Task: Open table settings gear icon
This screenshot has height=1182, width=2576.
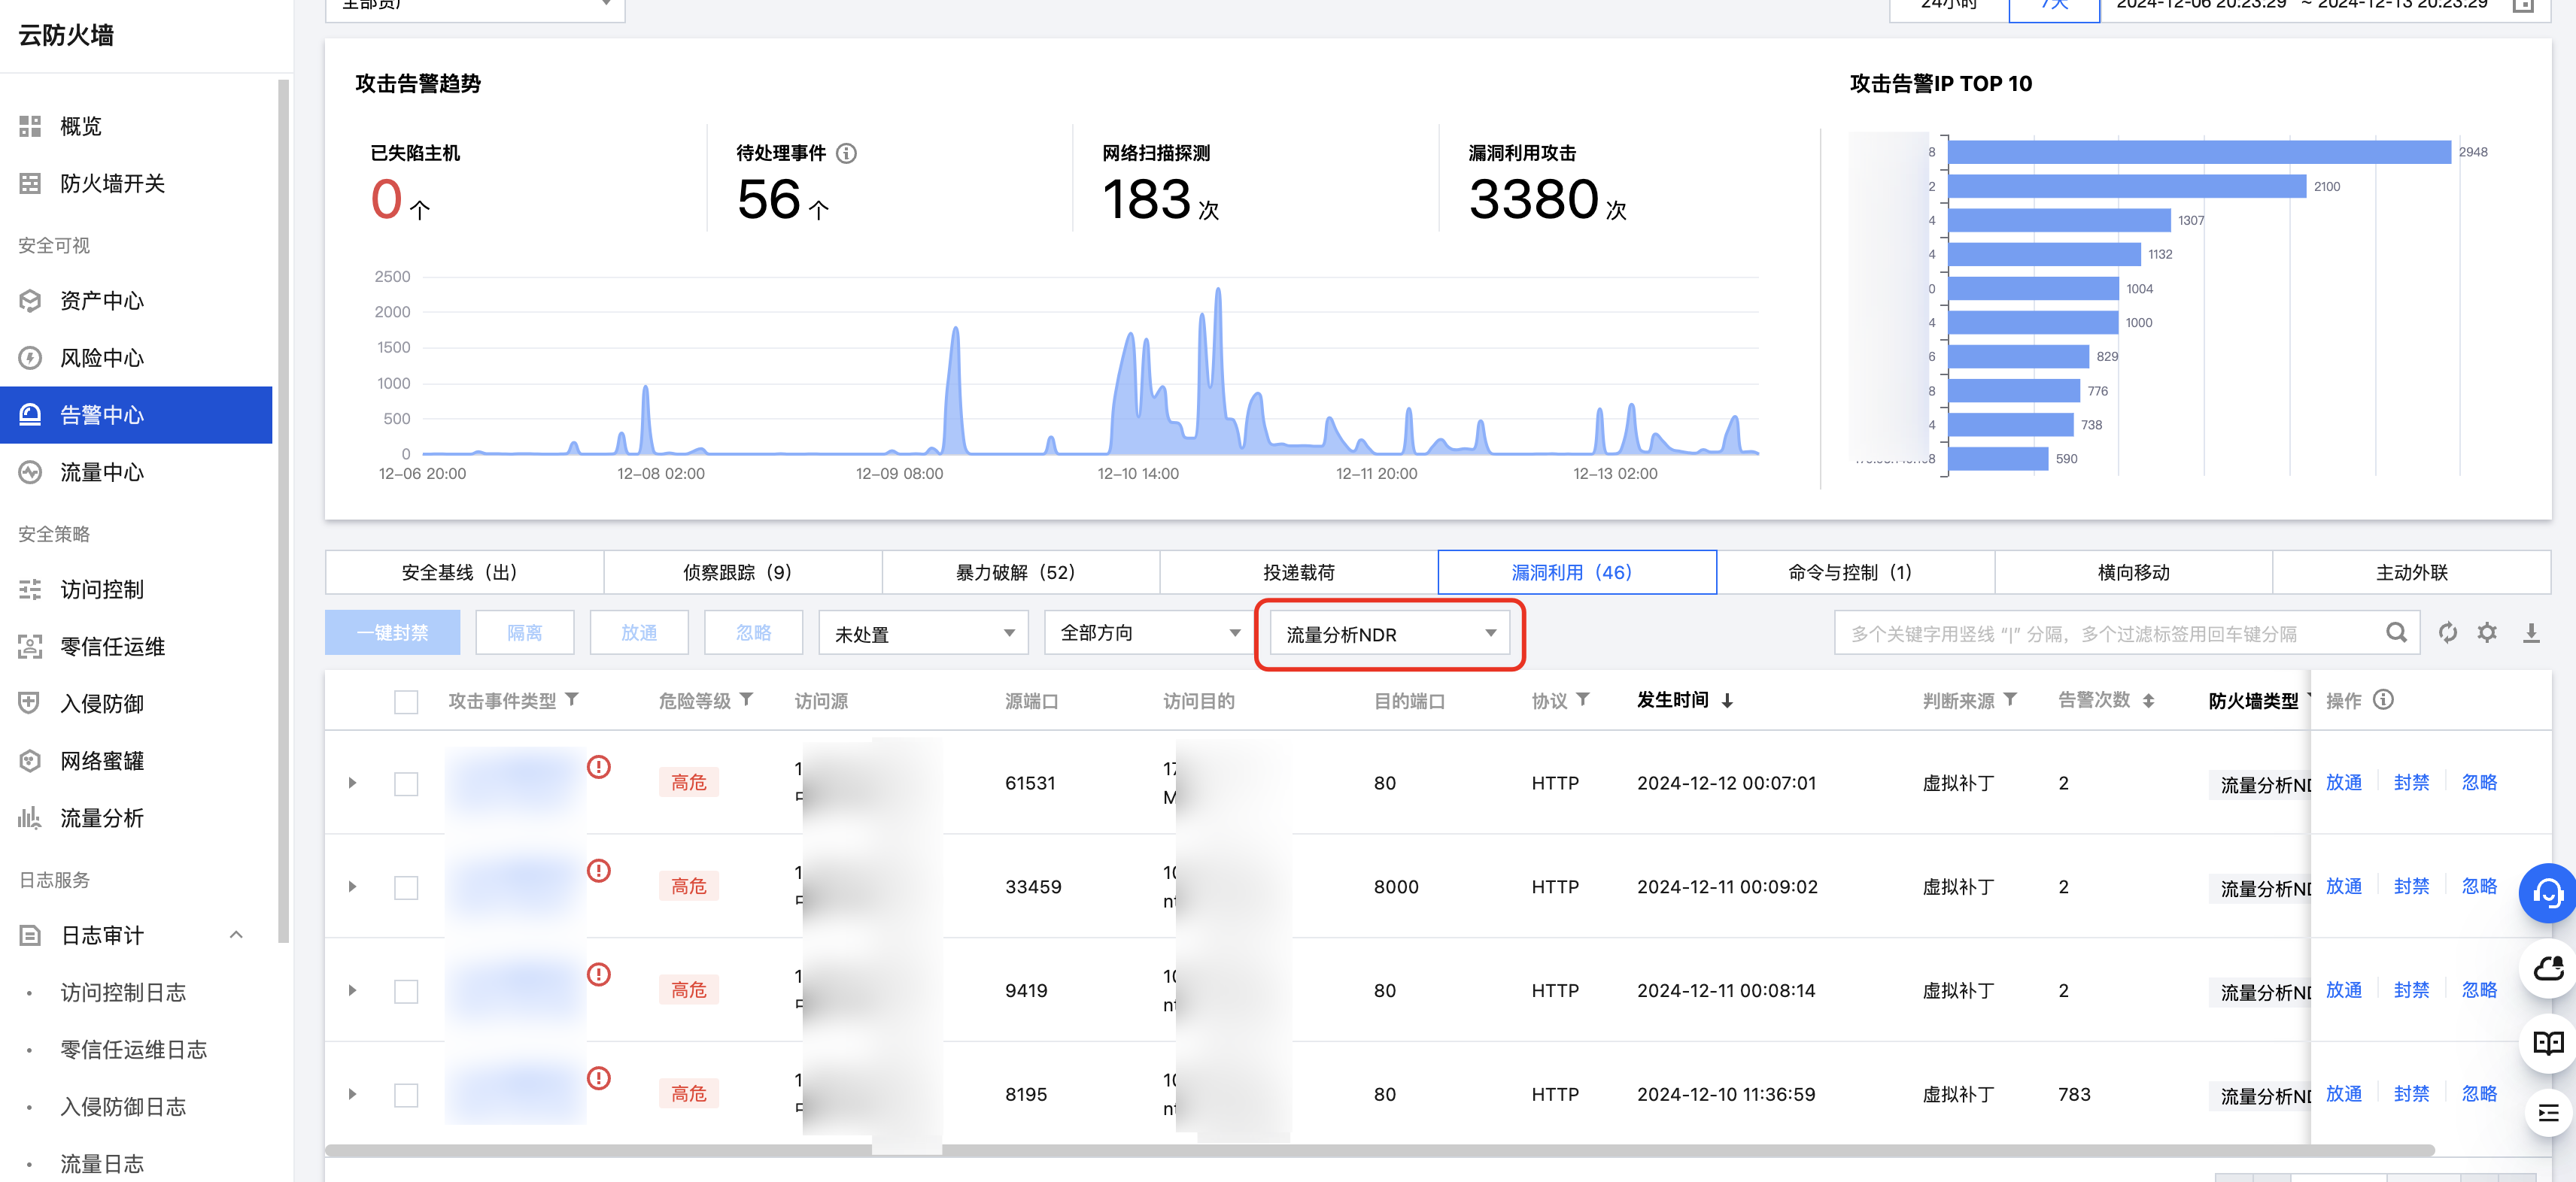Action: tap(2487, 632)
